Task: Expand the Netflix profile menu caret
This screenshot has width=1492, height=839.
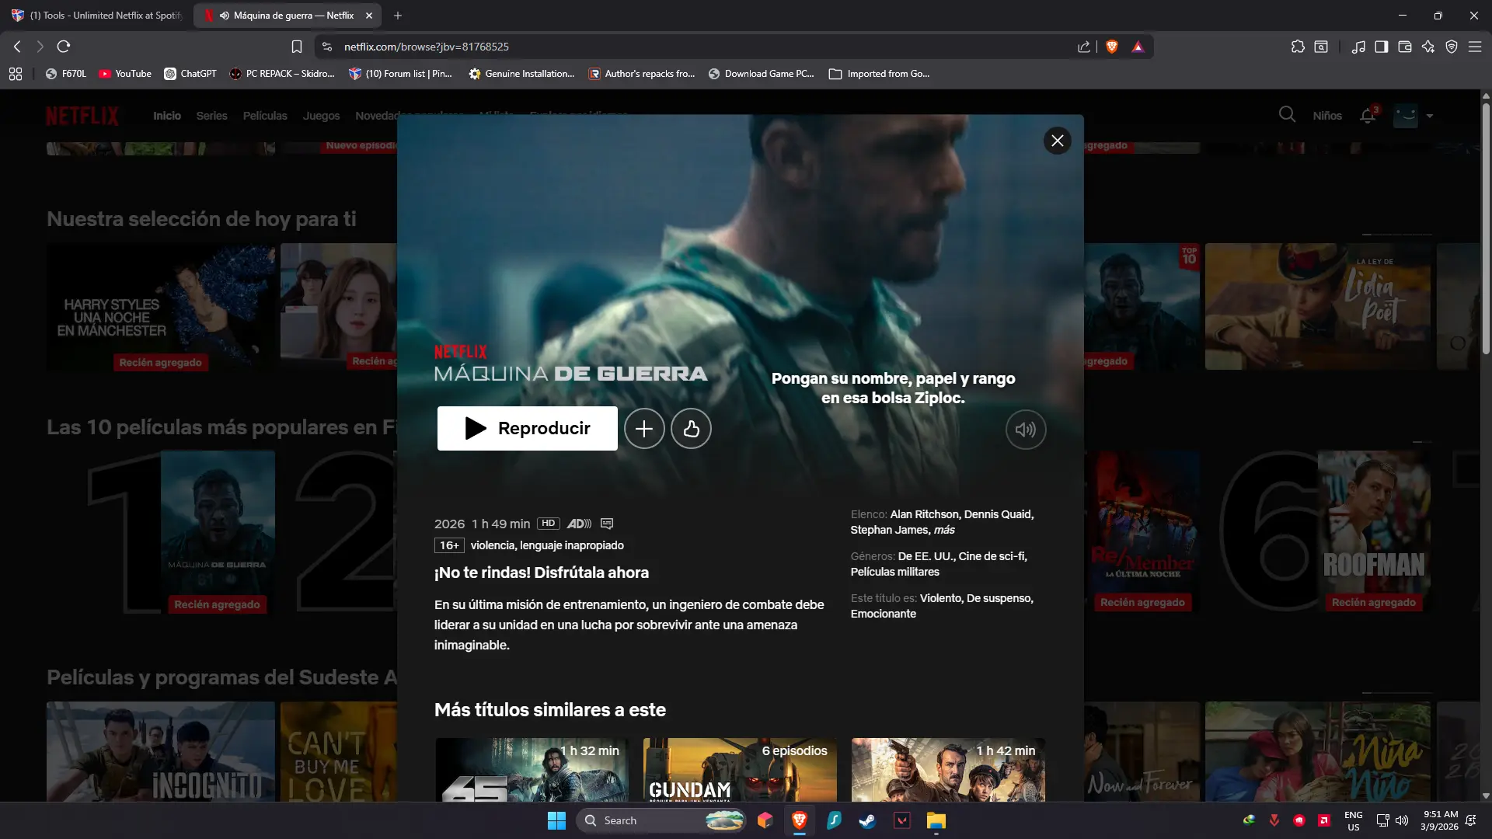Action: pyautogui.click(x=1430, y=116)
